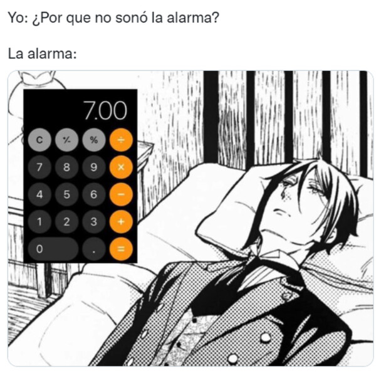Image resolution: width=376 pixels, height=373 pixels.
Task: Tap the number 7 key
Action: coord(39,167)
